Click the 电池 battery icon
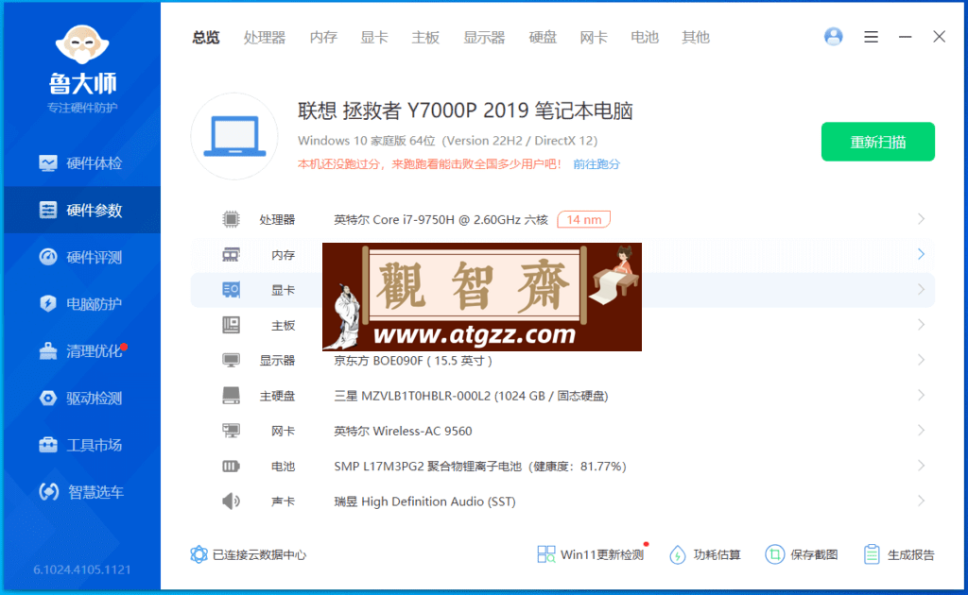Viewport: 968px width, 595px height. [231, 467]
